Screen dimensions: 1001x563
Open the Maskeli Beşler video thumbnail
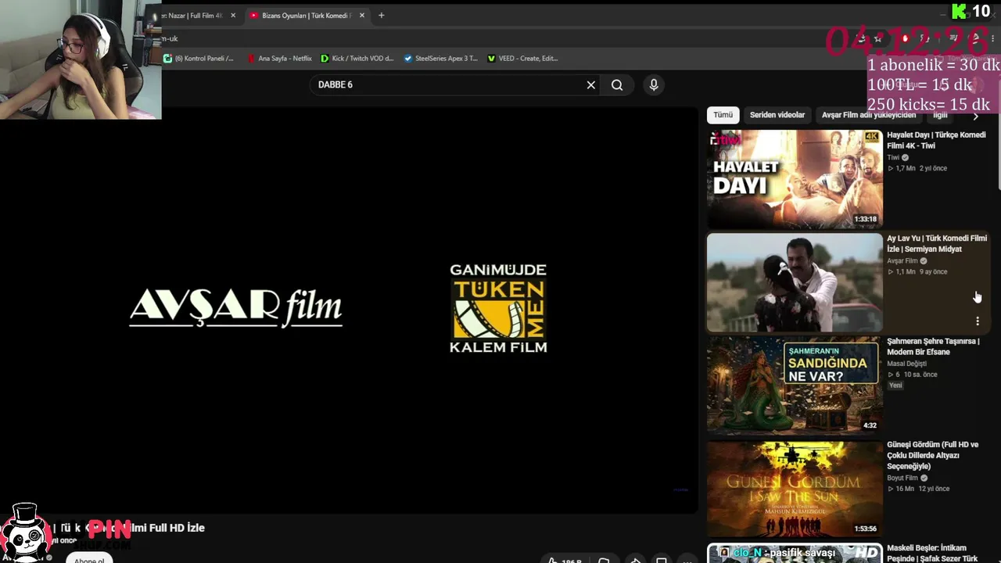pyautogui.click(x=795, y=553)
